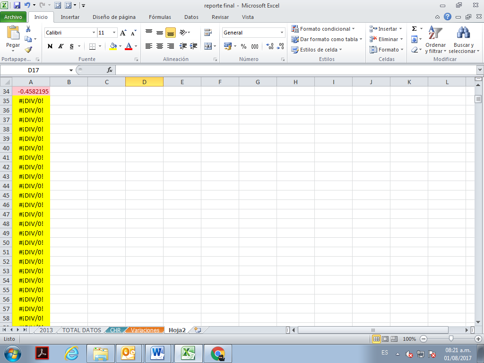Toggle bottom align (highlighted)
The image size is (484, 363).
tap(170, 33)
